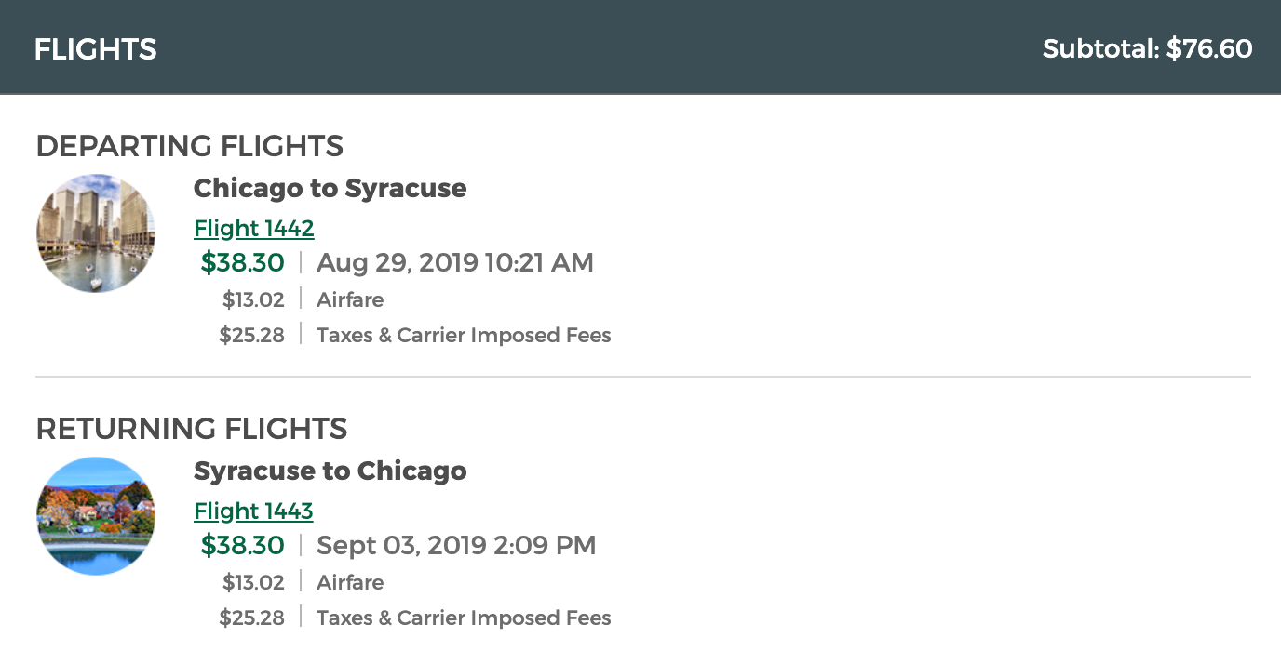This screenshot has width=1281, height=664.
Task: Click the Chicago to Syracuse route title
Action: point(330,188)
